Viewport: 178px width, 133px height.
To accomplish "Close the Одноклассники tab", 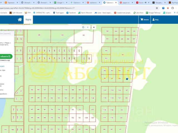I will (x=17, y=2).
